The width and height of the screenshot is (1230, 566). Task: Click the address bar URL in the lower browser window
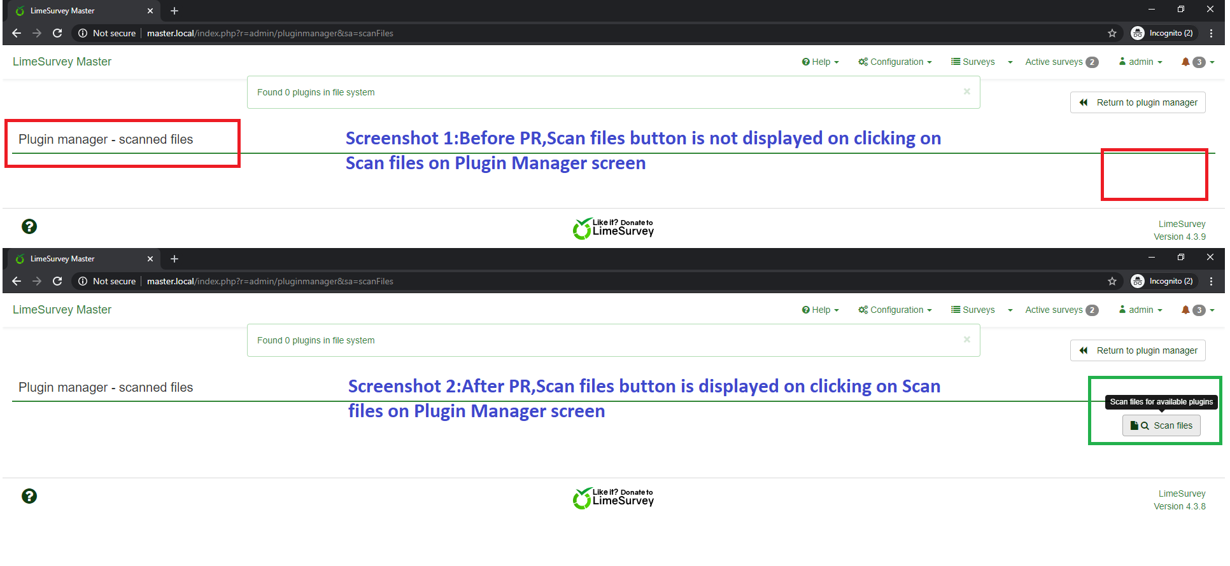270,281
